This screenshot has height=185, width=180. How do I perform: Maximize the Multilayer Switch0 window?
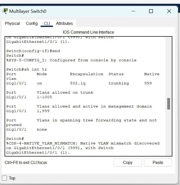[x=151, y=11]
